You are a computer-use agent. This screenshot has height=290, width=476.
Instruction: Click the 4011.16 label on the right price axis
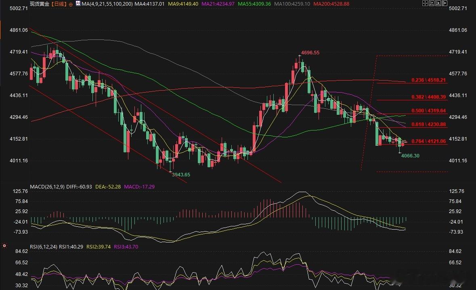[458, 161]
